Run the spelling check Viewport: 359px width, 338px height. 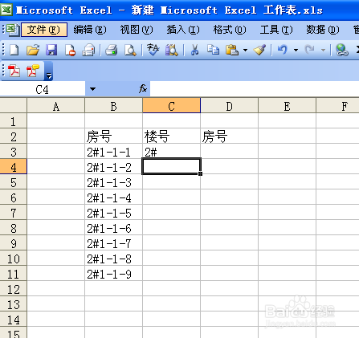[x=153, y=50]
